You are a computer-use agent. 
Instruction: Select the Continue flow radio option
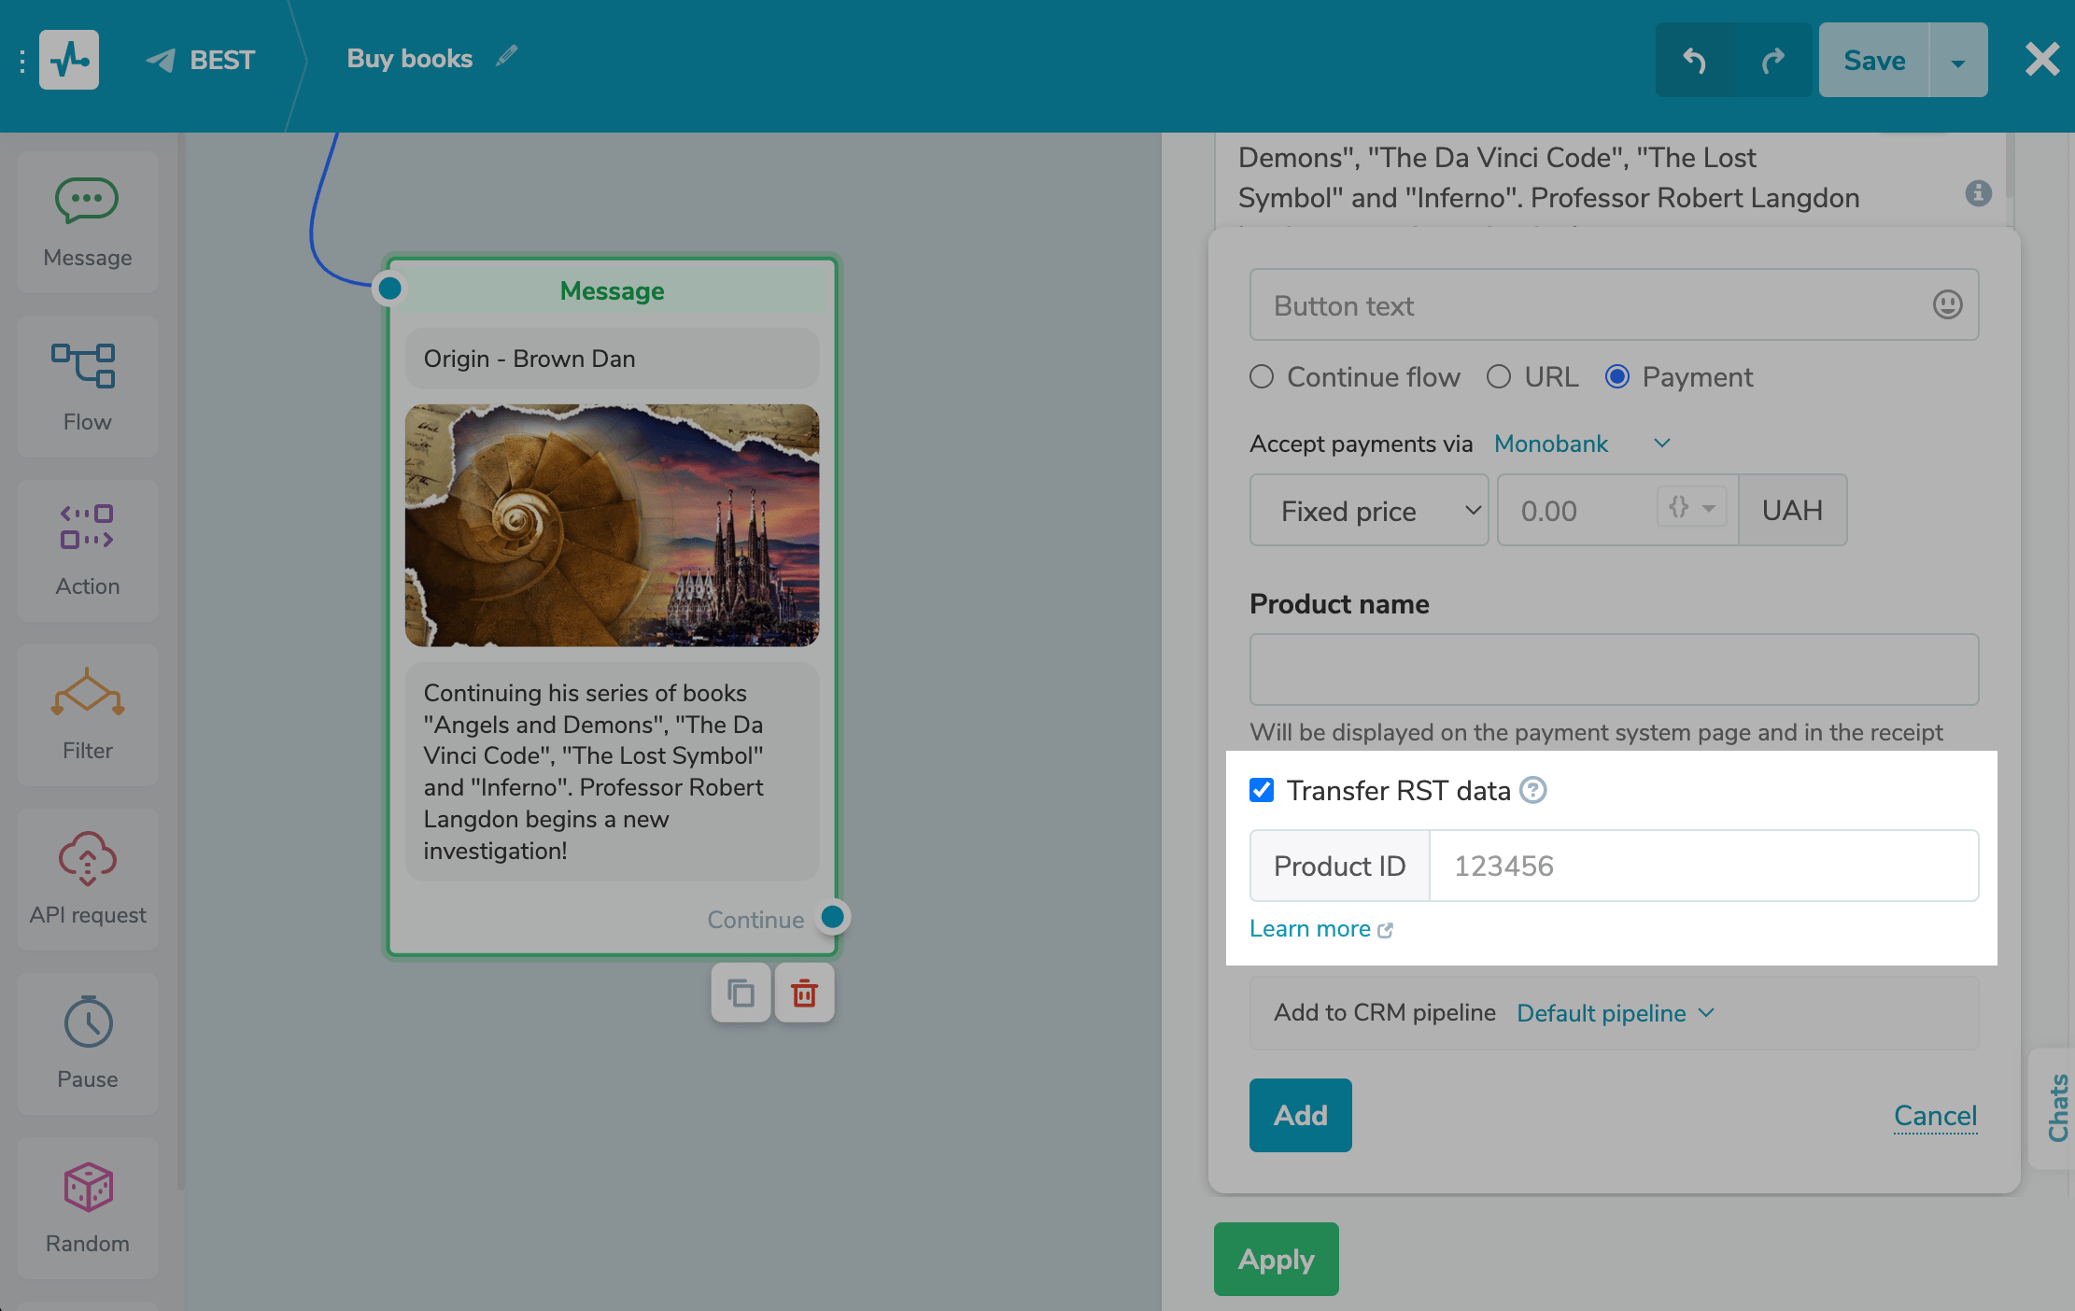point(1262,376)
